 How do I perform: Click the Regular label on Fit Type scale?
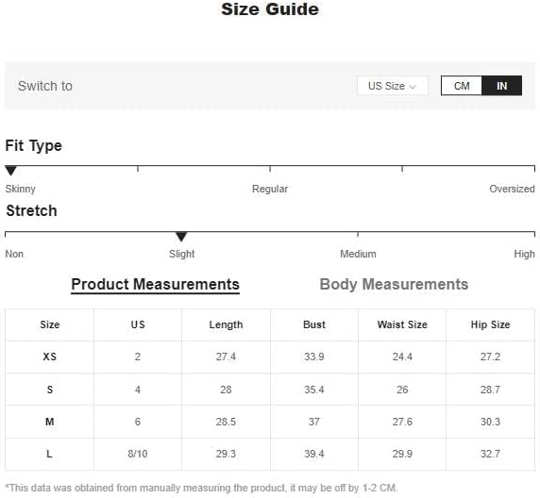click(x=270, y=189)
